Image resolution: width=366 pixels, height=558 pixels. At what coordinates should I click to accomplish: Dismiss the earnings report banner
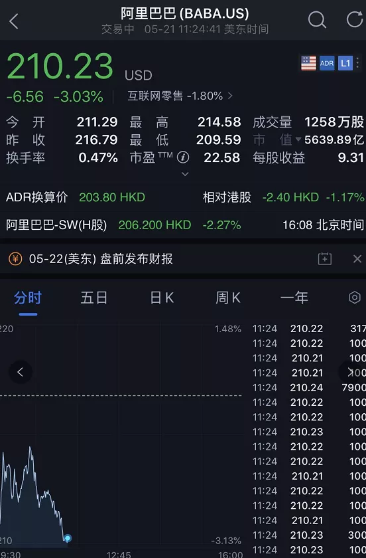pyautogui.click(x=357, y=258)
